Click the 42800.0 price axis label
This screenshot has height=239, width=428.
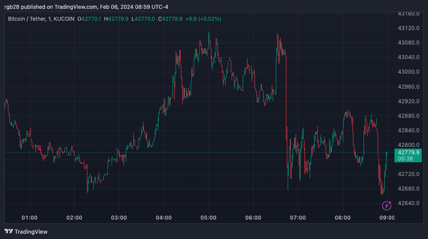[409, 145]
